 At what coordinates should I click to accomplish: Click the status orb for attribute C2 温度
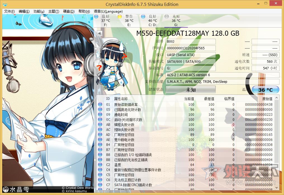point(100,165)
